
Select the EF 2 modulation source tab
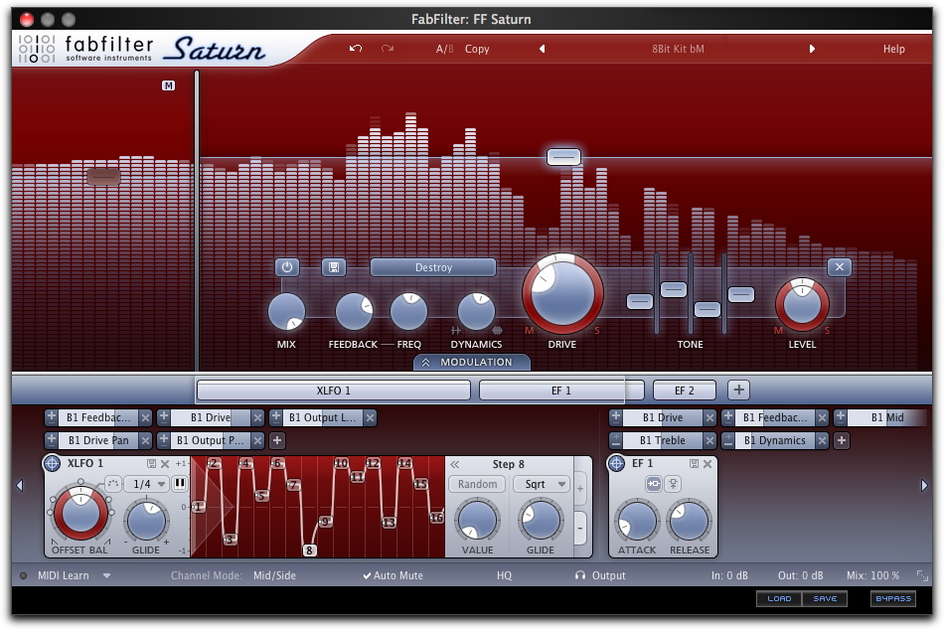685,391
